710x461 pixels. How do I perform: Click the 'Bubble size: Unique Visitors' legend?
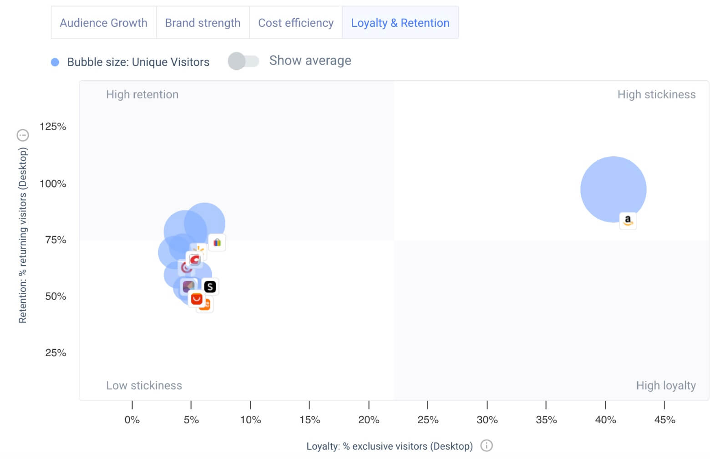point(137,62)
